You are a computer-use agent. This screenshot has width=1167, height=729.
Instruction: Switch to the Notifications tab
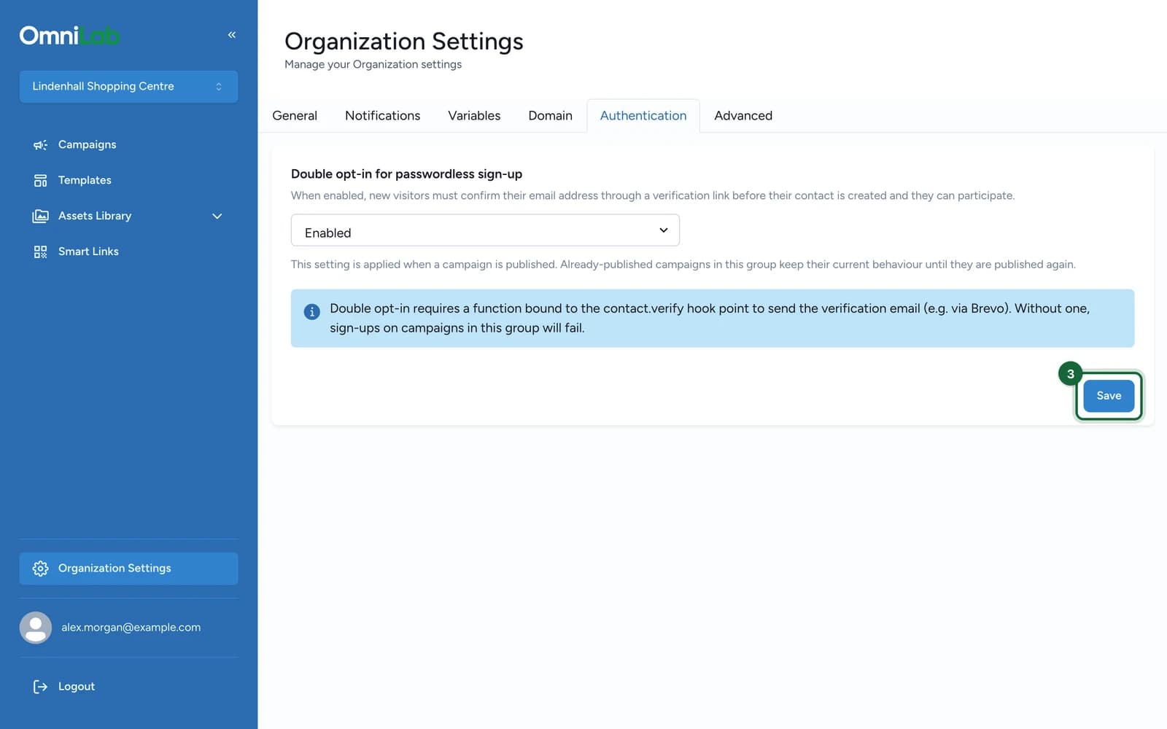[383, 116]
